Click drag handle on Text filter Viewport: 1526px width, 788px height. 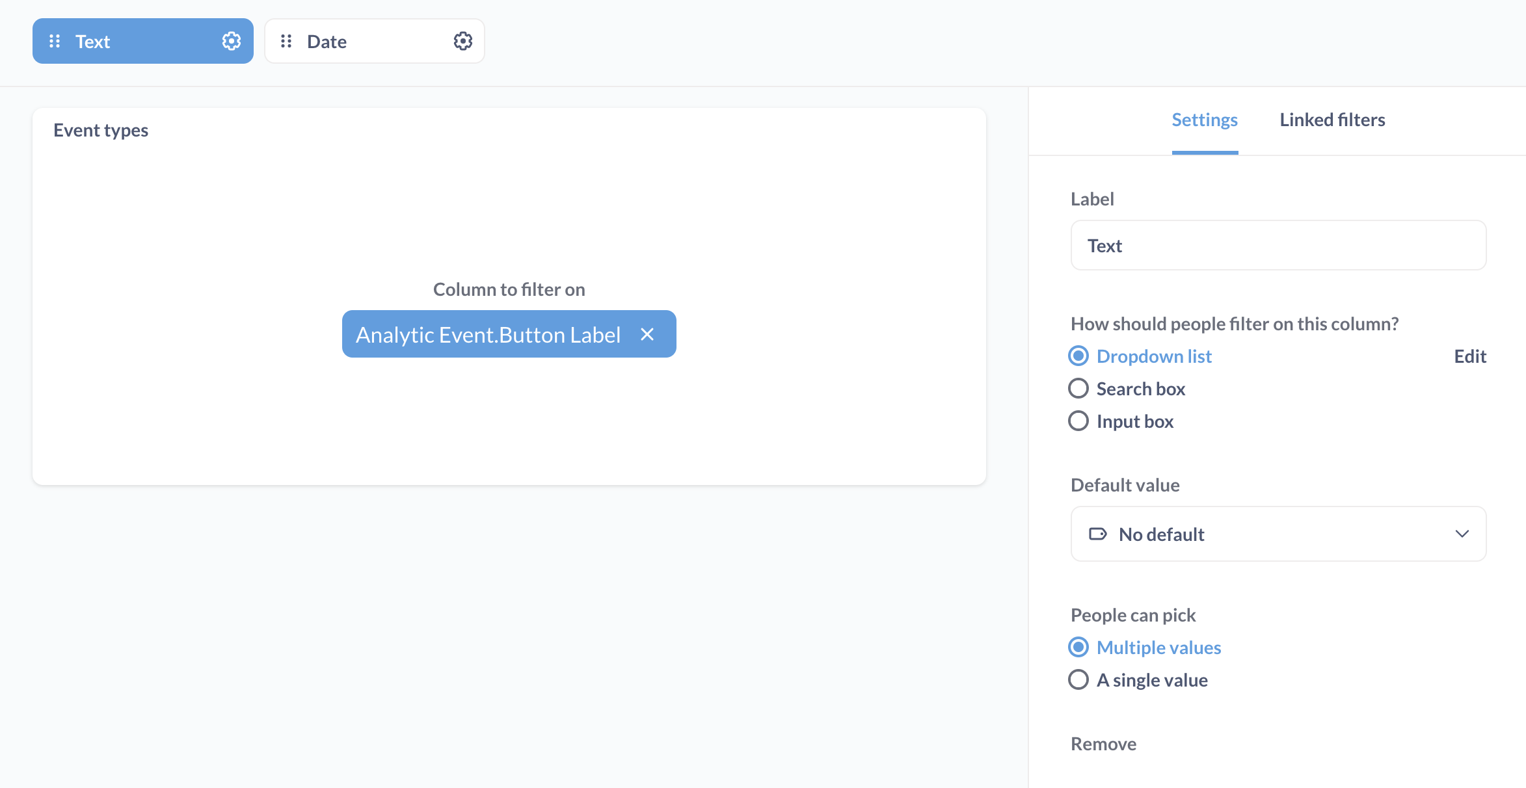point(55,41)
